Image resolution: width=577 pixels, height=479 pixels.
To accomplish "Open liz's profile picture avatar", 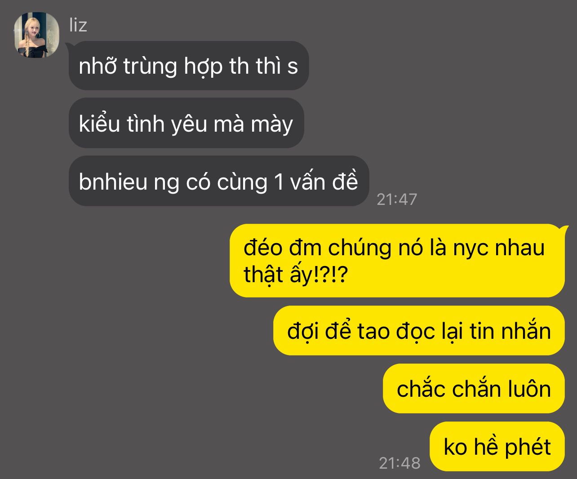I will coord(37,35).
